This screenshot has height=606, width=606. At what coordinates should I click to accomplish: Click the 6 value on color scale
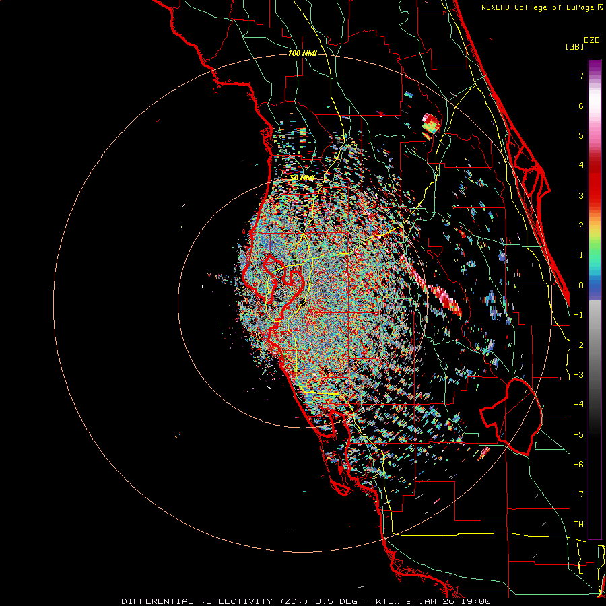581,106
